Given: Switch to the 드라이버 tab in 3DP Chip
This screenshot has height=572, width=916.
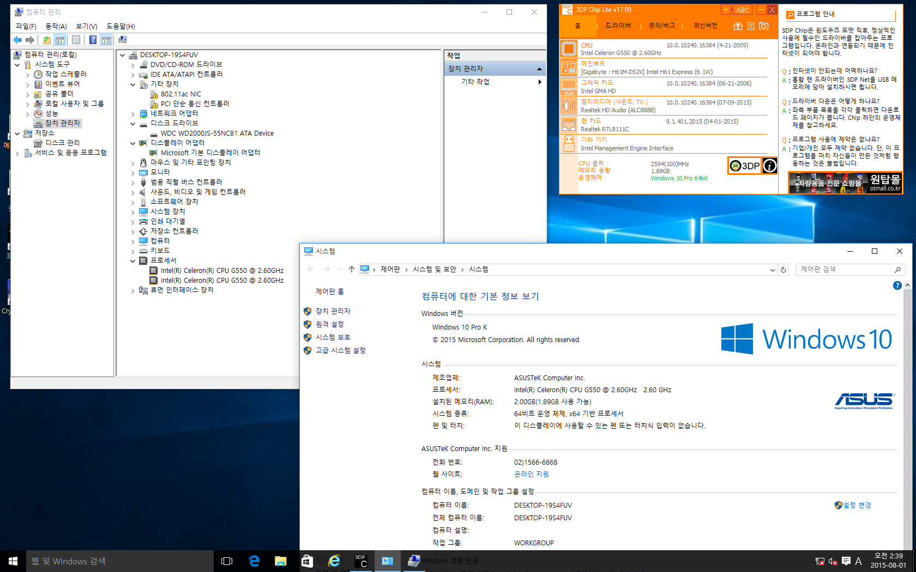Looking at the screenshot, I should point(618,26).
